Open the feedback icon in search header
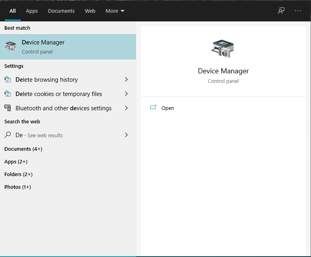Viewport: 311px width, 257px height. click(x=281, y=11)
